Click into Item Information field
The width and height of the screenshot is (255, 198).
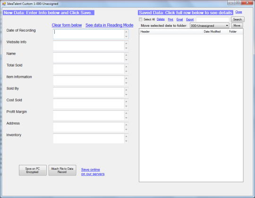coord(89,81)
